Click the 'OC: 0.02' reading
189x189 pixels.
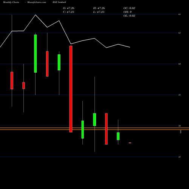(x=129, y=8)
